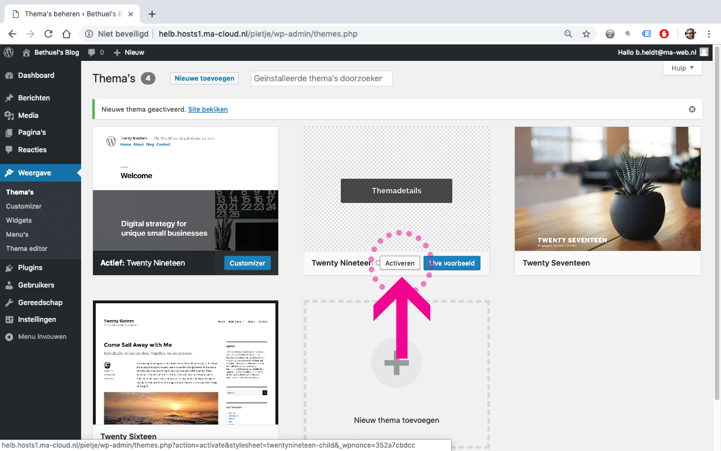
Task: Click Nieuwe toevoegen button
Action: point(204,78)
